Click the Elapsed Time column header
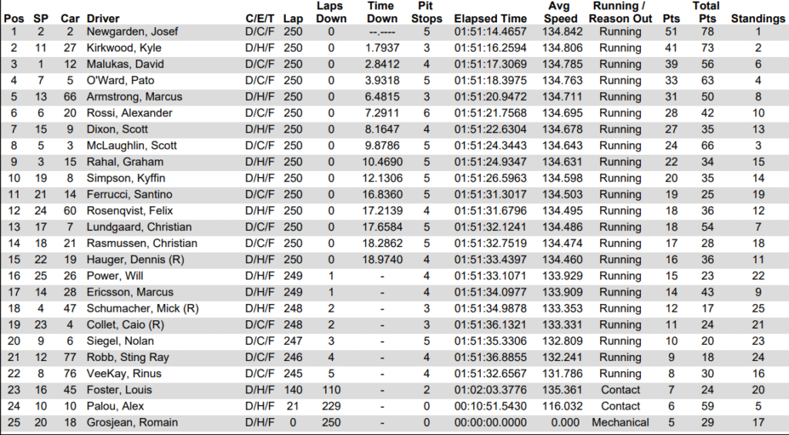789x435 pixels. pyautogui.click(x=491, y=18)
